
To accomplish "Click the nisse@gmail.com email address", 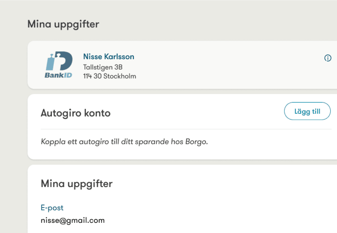I will coord(73,220).
